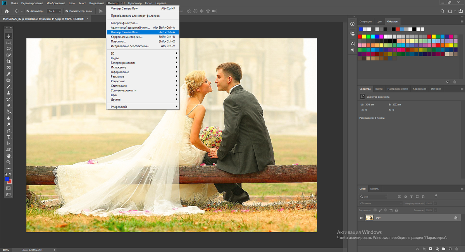The width and height of the screenshot is (465, 252).
Task: Select the Zoom tool in left toolbar
Action: (9, 162)
